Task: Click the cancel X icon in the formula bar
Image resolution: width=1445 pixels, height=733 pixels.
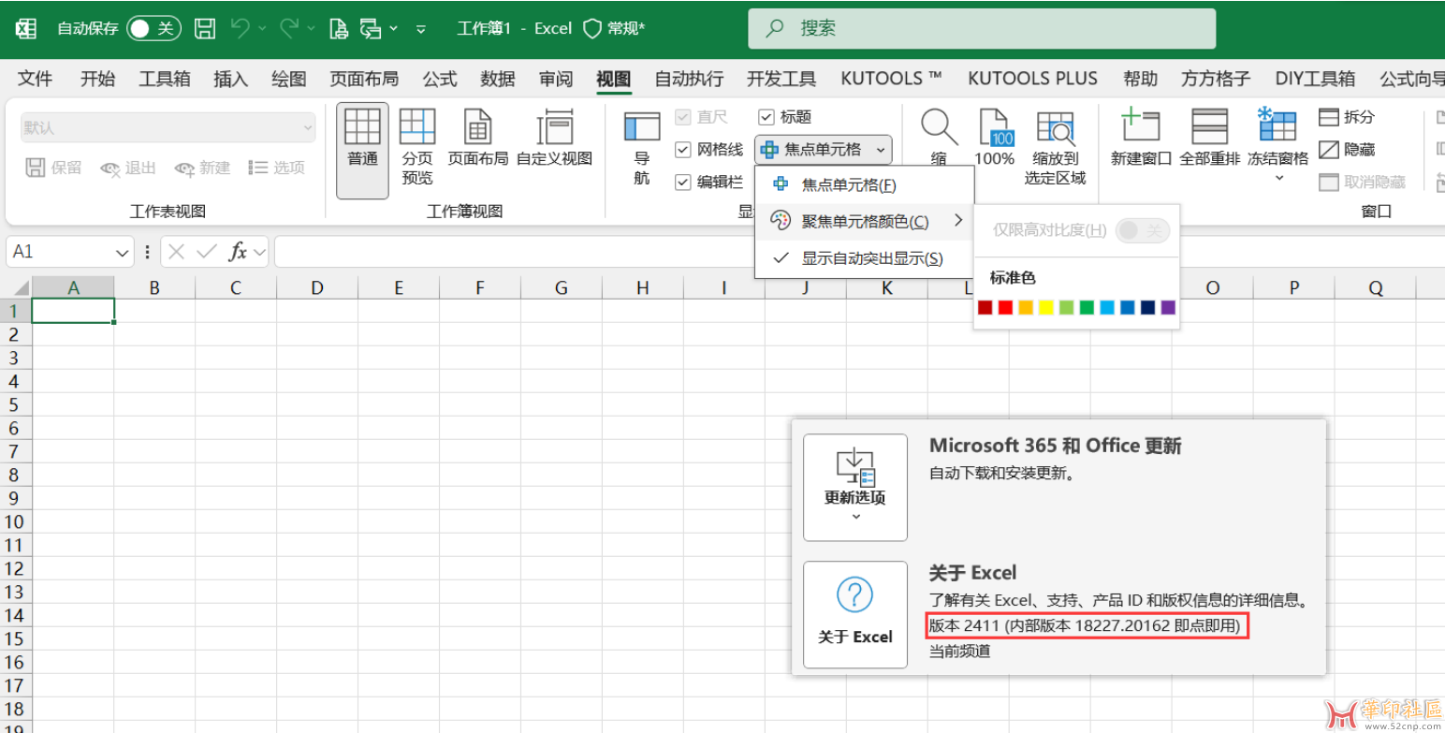Action: pyautogui.click(x=177, y=252)
